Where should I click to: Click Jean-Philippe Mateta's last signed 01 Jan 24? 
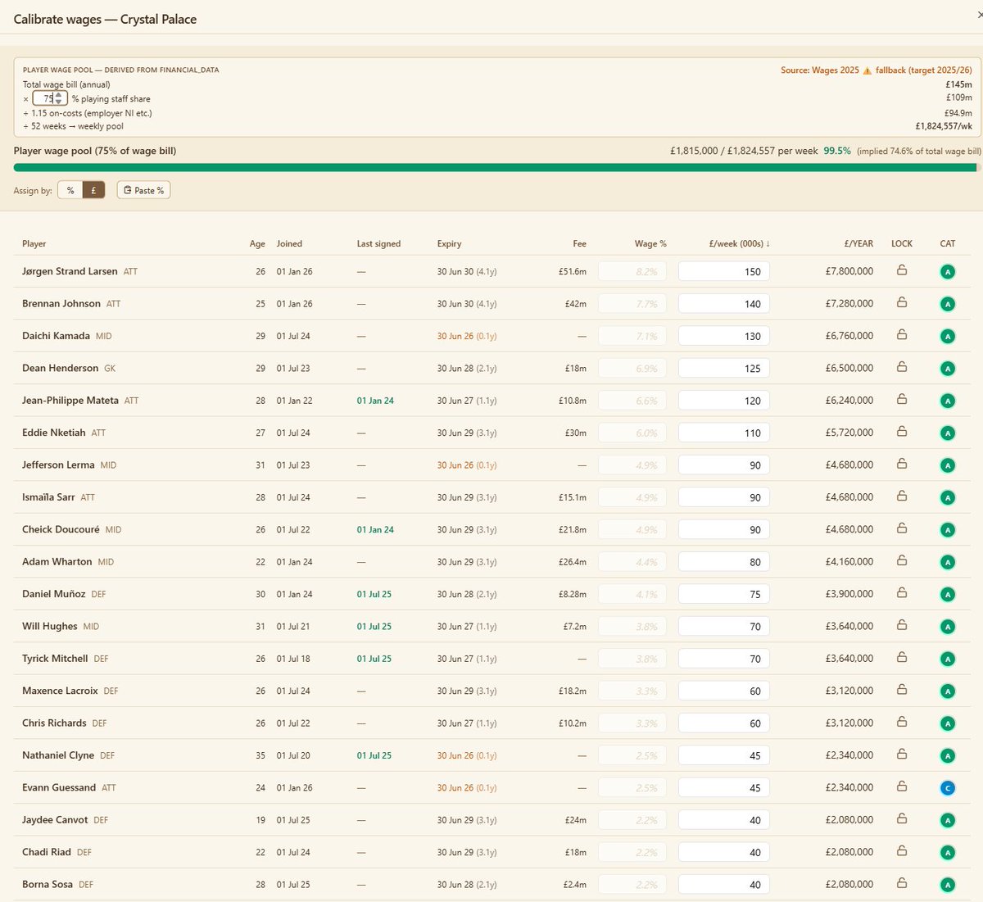click(375, 401)
